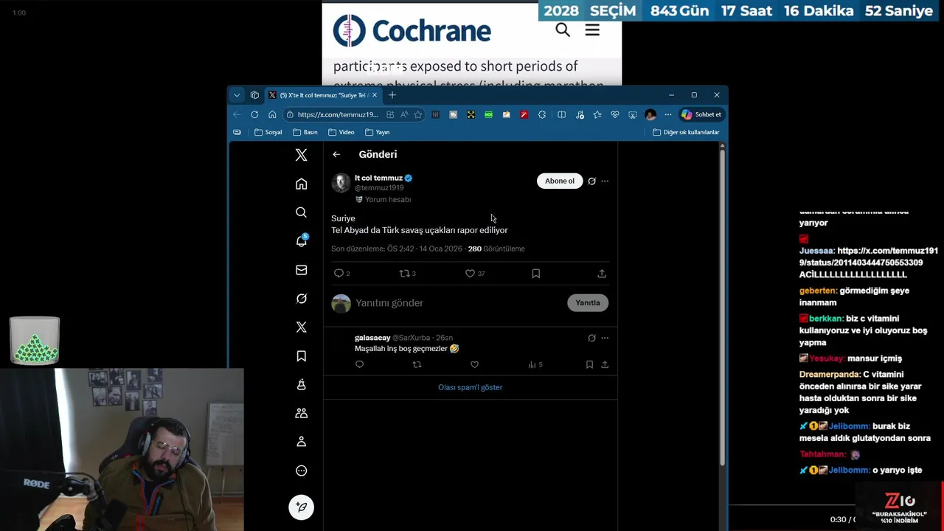The width and height of the screenshot is (944, 531).
Task: Open Diğer sık kullanılanlar folder
Action: tap(686, 132)
